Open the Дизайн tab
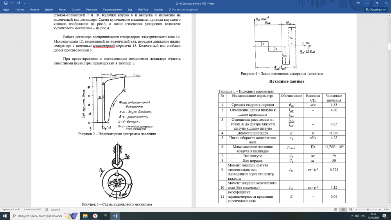 [48, 9]
